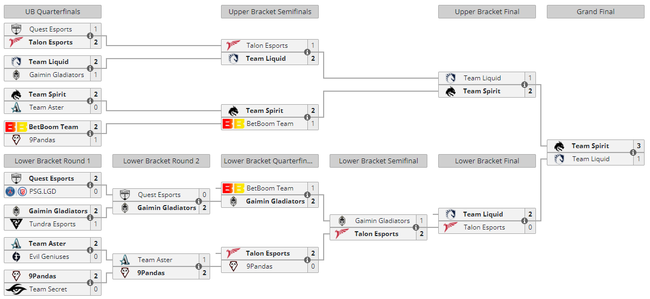Click Tundra Esports logo in Lower Bracket Round 1
This screenshot has height=299, width=650.
16,224
